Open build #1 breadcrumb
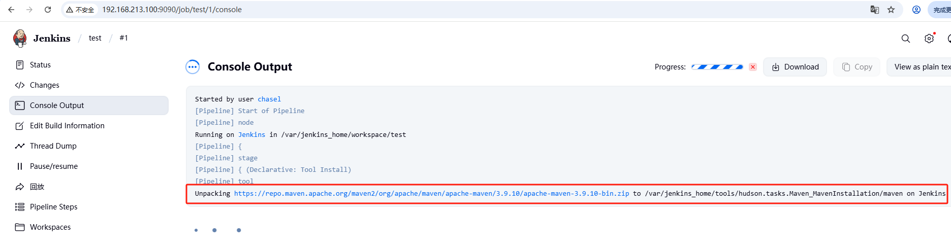 coord(123,38)
